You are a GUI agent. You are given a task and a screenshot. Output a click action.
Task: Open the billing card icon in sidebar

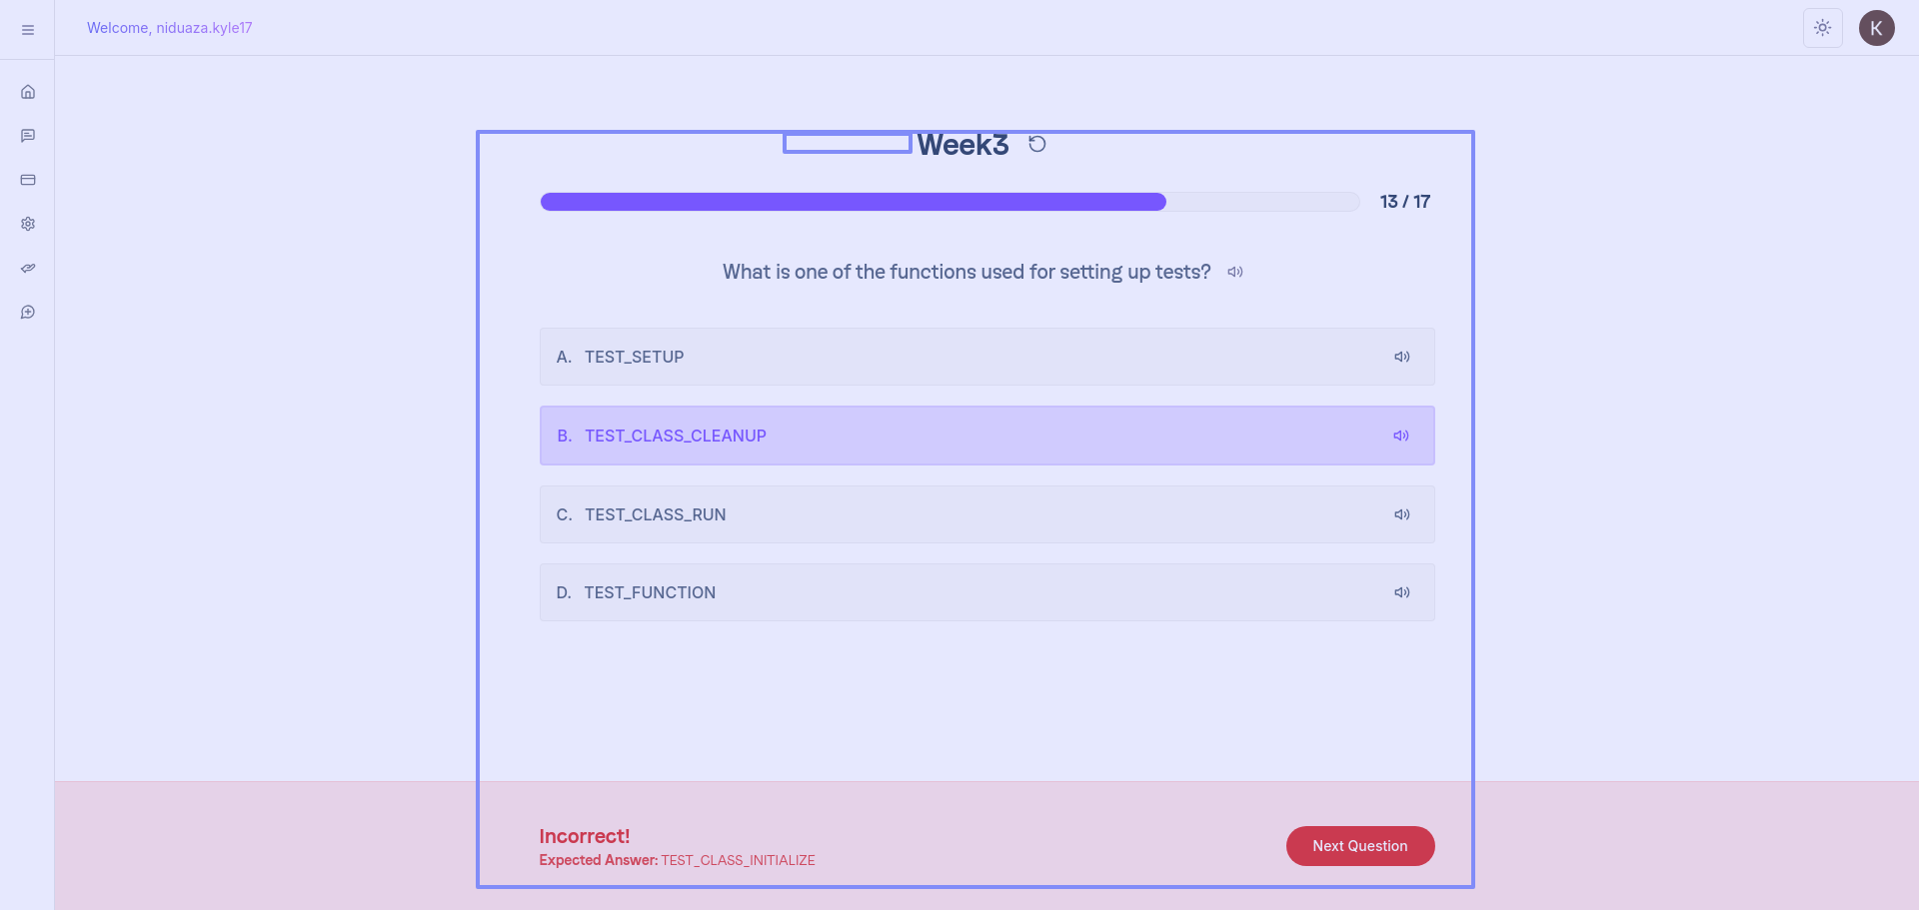pyautogui.click(x=28, y=180)
